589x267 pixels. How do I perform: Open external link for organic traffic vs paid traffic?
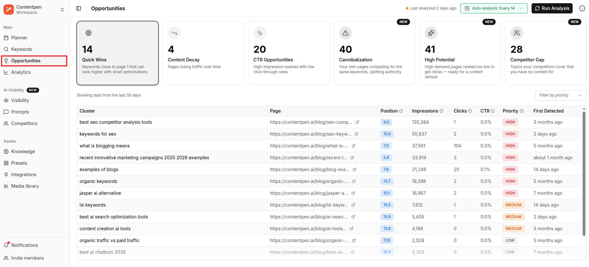tap(354, 240)
